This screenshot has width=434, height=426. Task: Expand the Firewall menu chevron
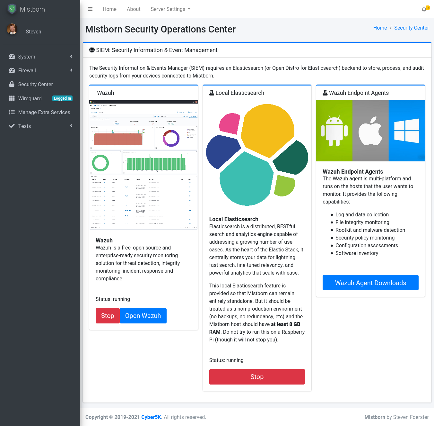71,70
